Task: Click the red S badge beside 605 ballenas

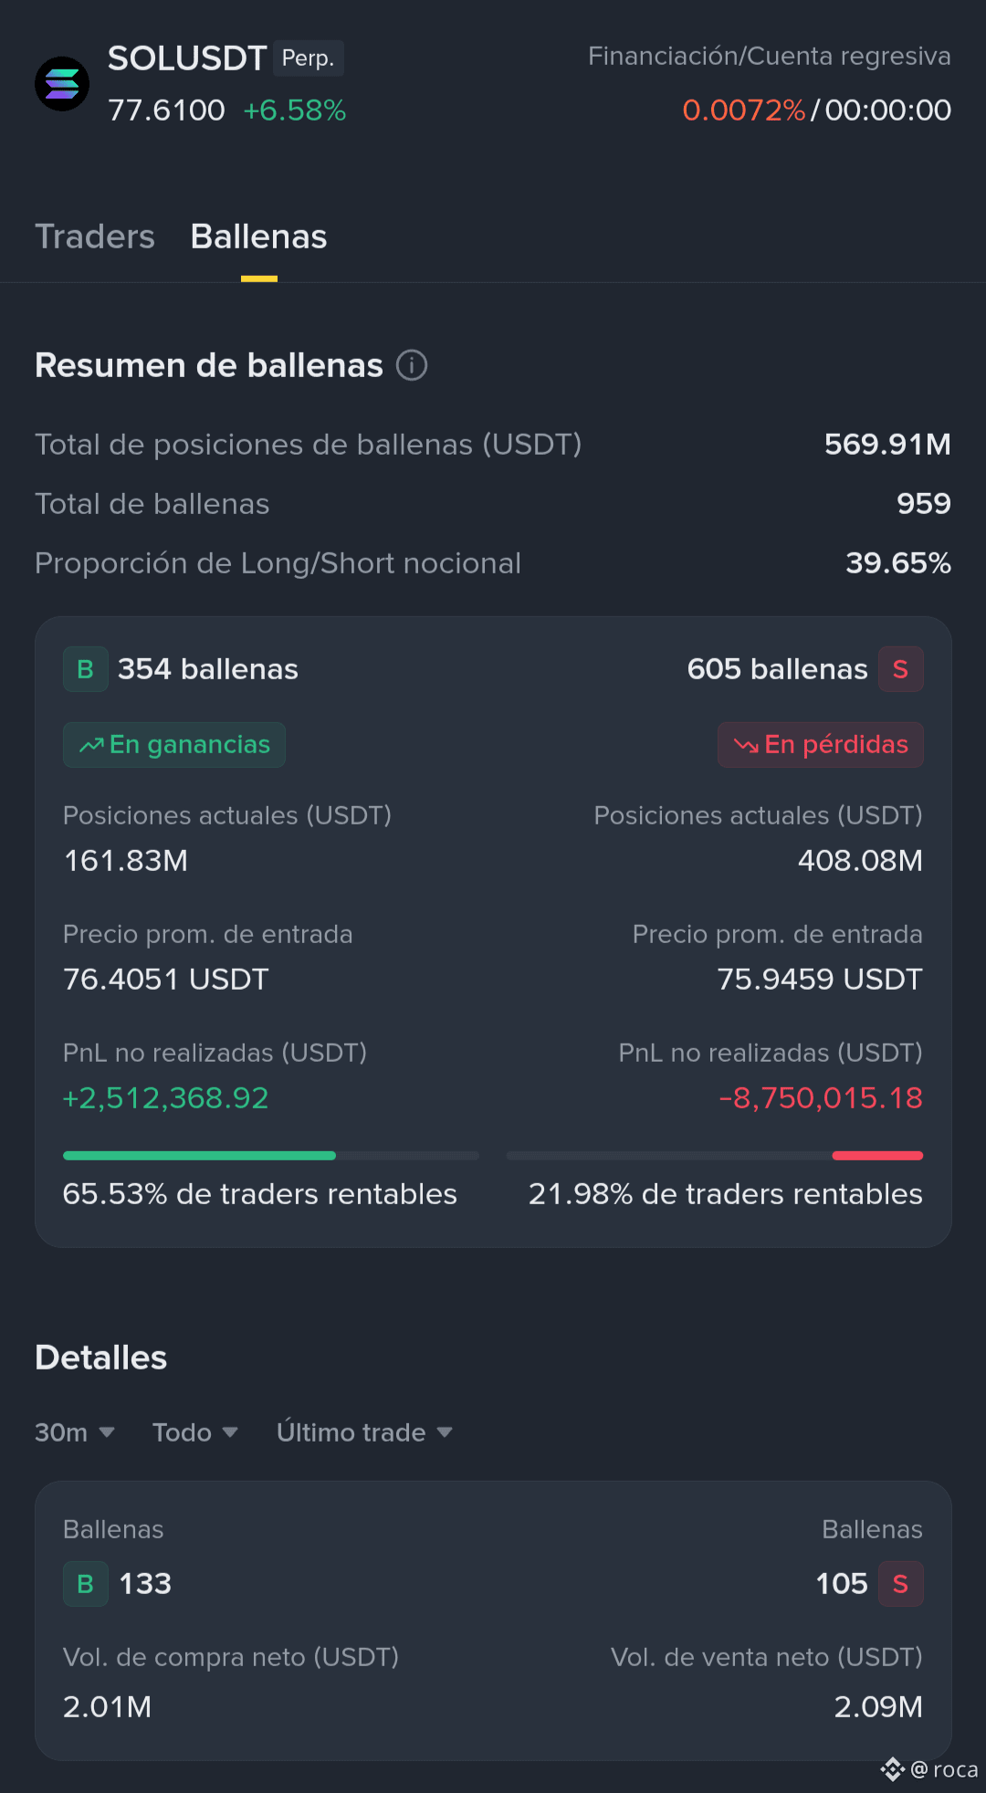Action: (x=901, y=669)
